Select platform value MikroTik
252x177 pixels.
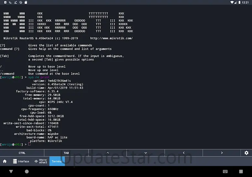pyautogui.click(x=55, y=141)
